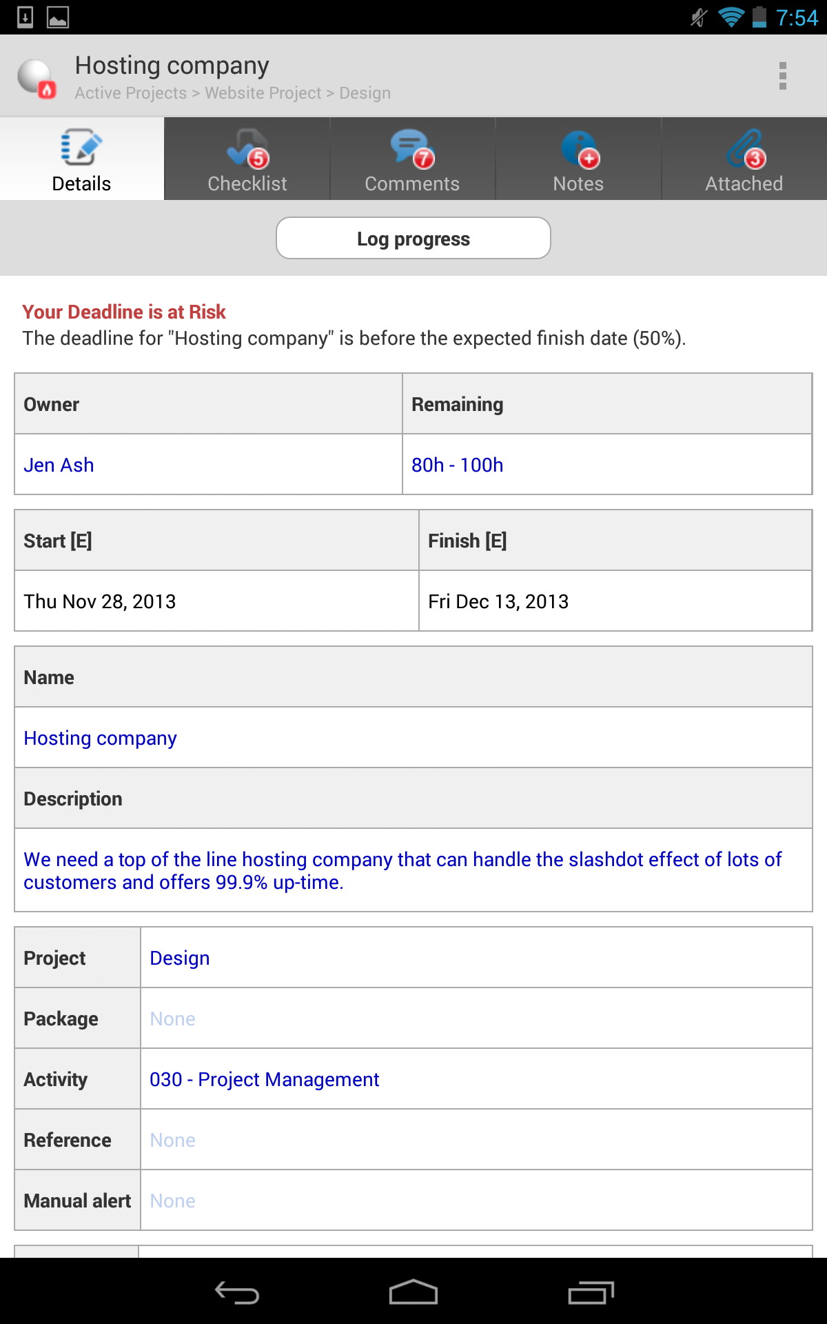The image size is (827, 1324).
Task: Switch to the Details tab
Action: [x=81, y=159]
